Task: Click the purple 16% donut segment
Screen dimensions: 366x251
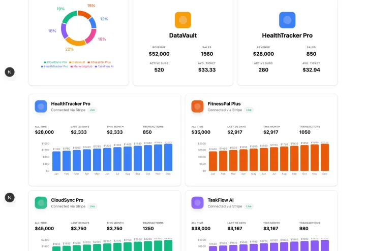Action: (x=64, y=31)
